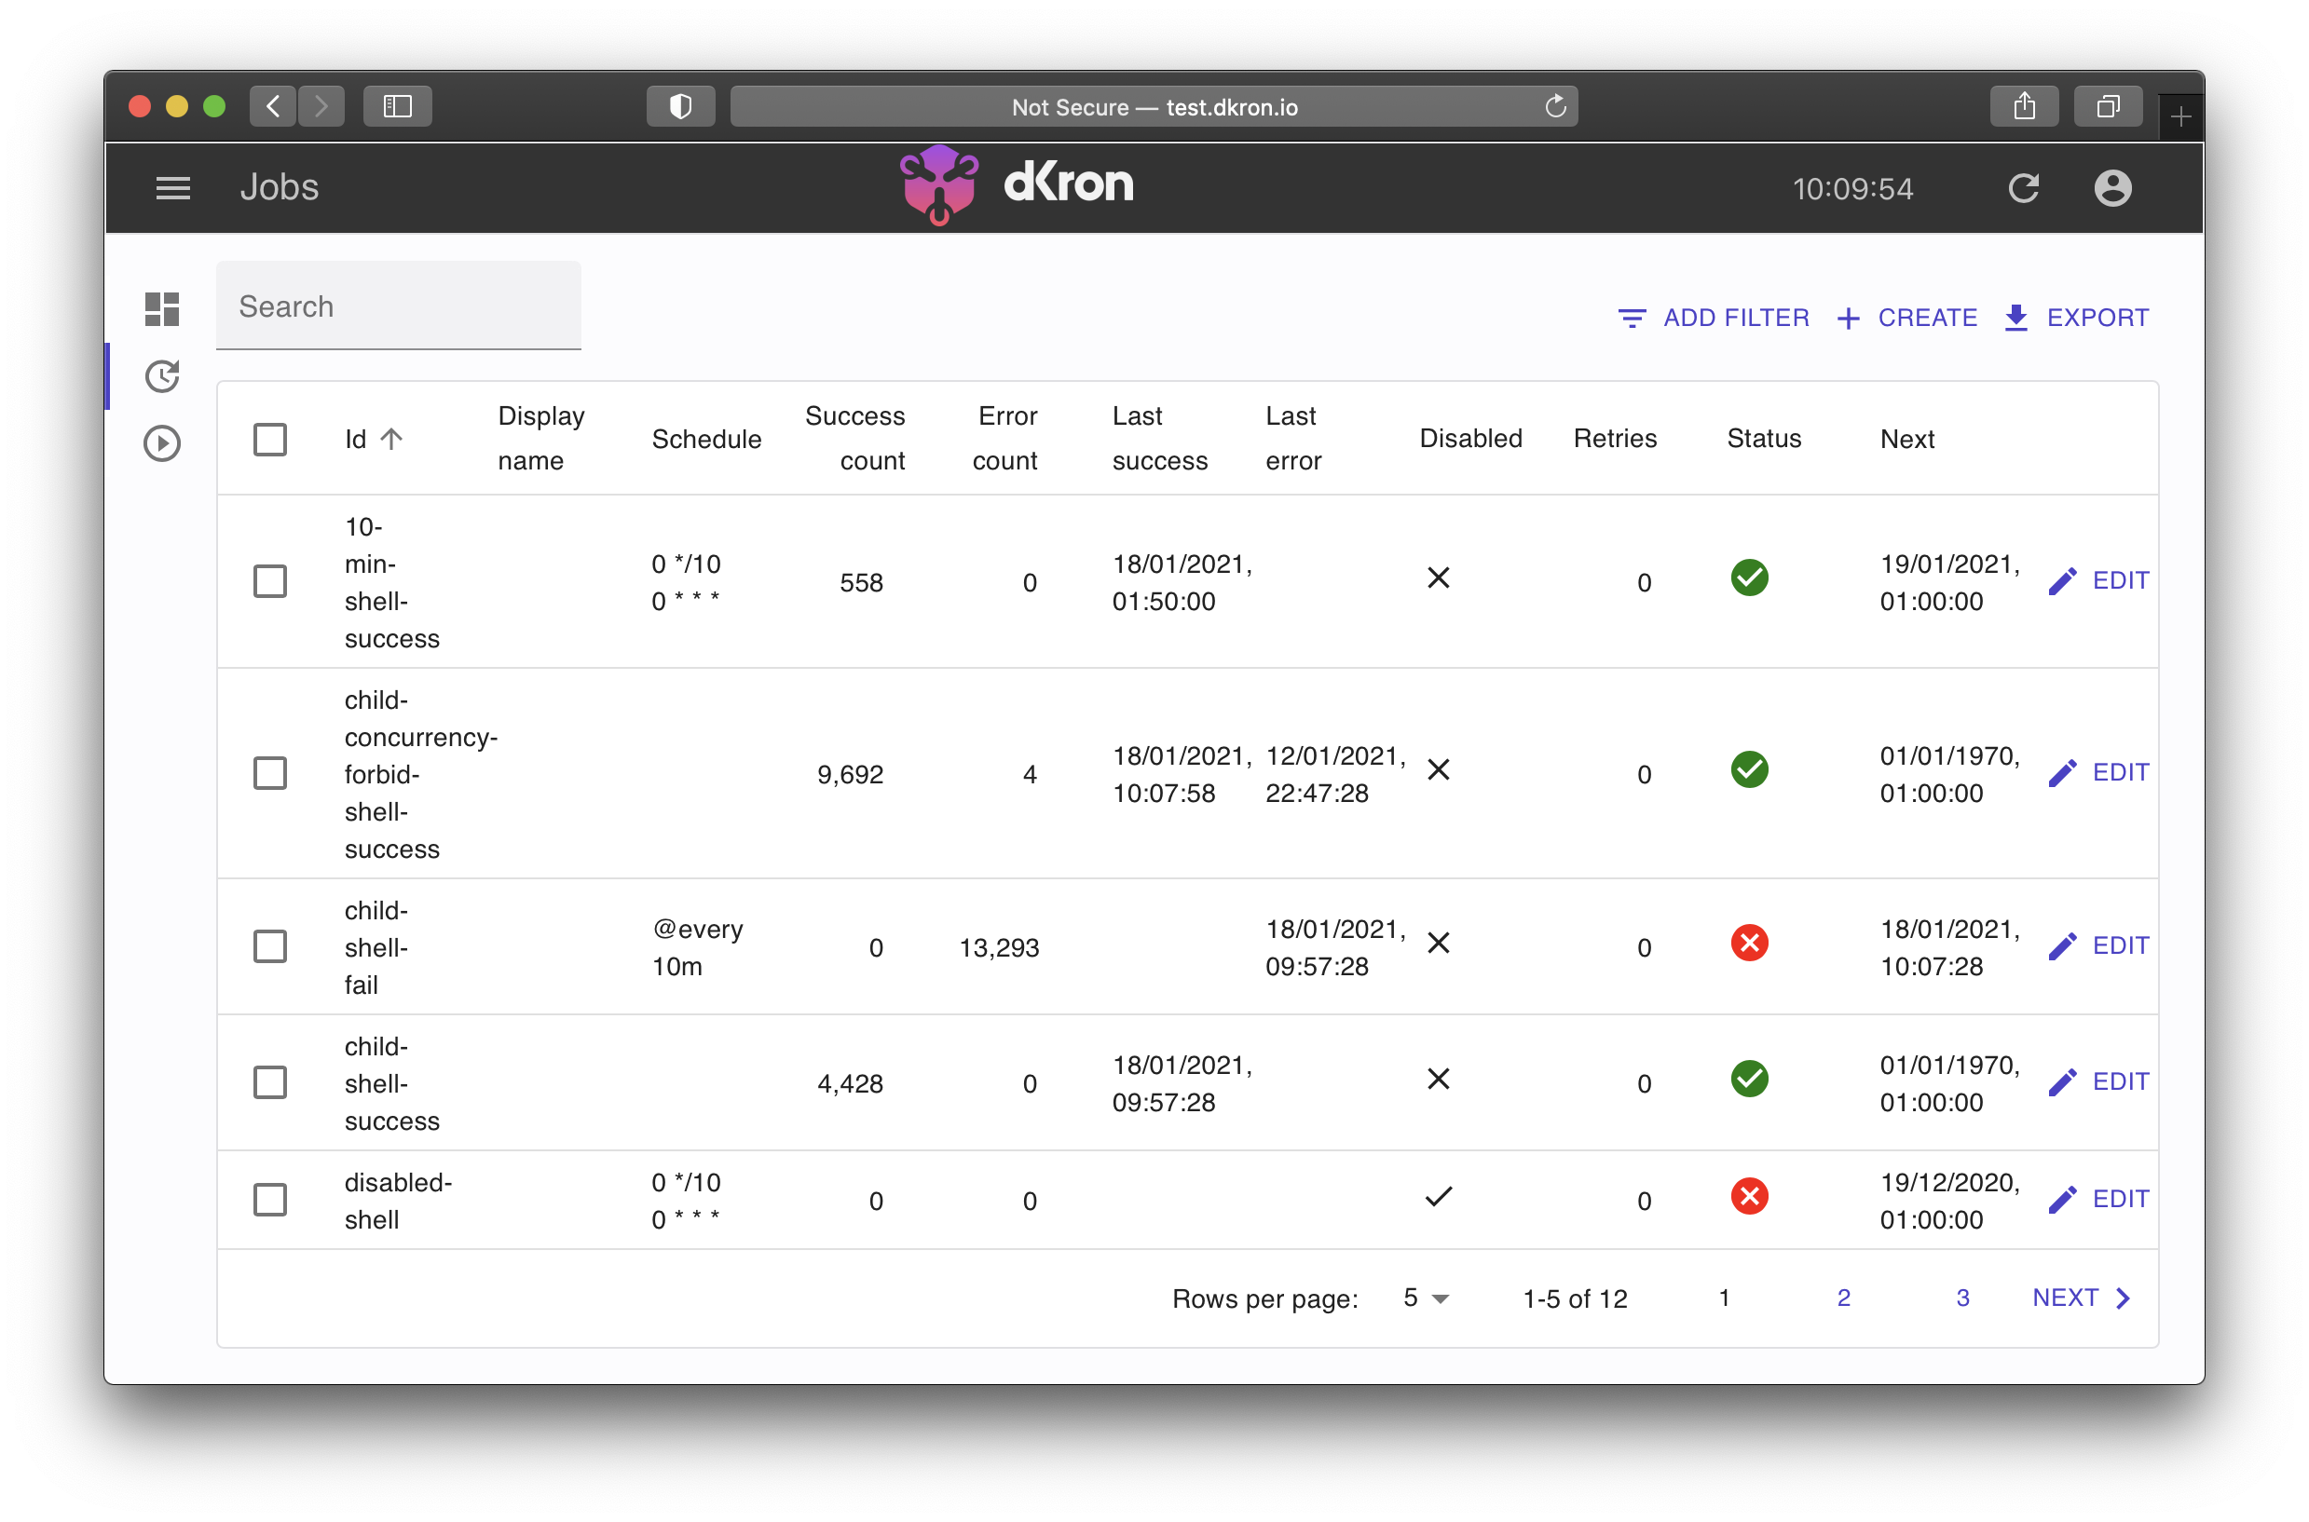Check the child-concurrency-forbid-shell-success row checkbox
Image resolution: width=2309 pixels, height=1522 pixels.
[x=271, y=773]
